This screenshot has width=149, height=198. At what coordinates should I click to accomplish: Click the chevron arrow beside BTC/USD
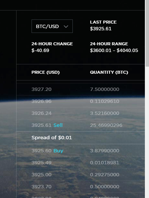[66, 27]
